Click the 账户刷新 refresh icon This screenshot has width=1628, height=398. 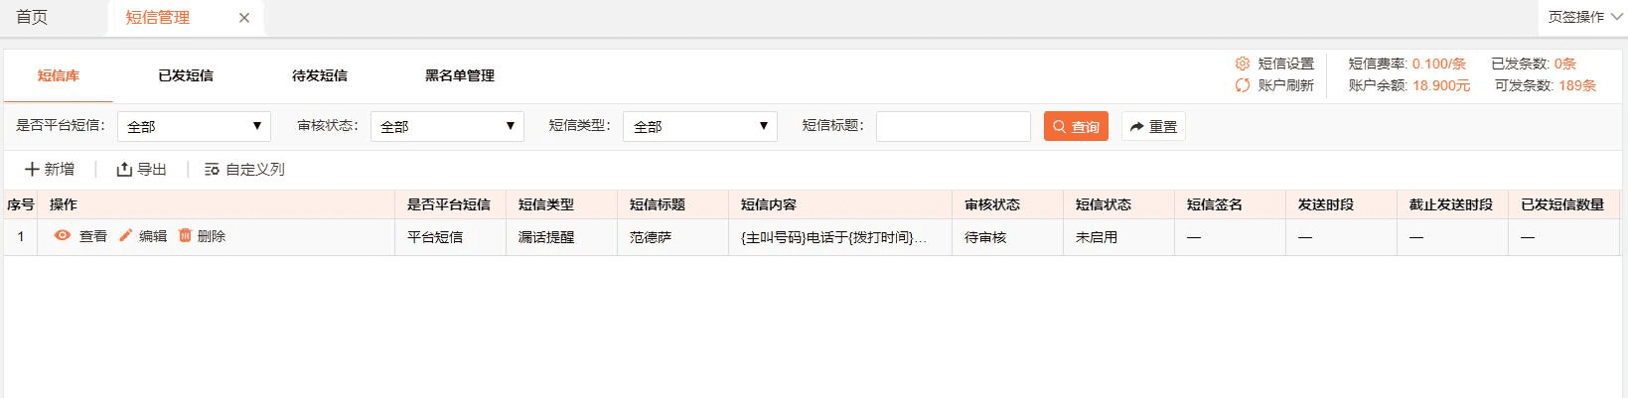pyautogui.click(x=1243, y=85)
